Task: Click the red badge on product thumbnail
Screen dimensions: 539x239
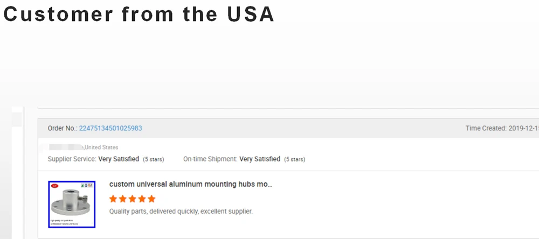Action: click(54, 186)
